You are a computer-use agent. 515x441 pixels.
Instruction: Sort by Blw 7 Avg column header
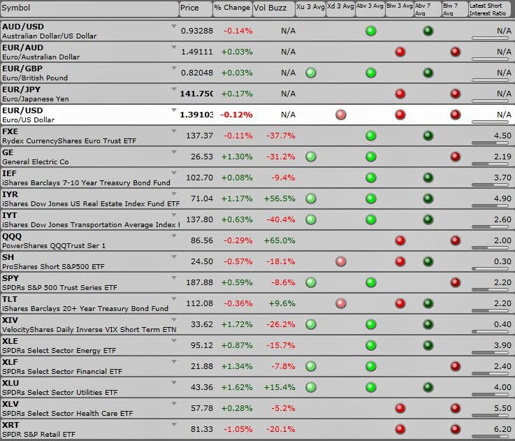pos(455,9)
